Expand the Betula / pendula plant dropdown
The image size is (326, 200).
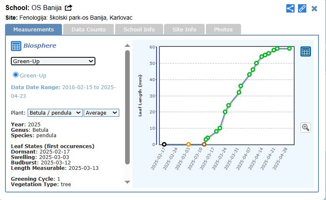pos(55,113)
